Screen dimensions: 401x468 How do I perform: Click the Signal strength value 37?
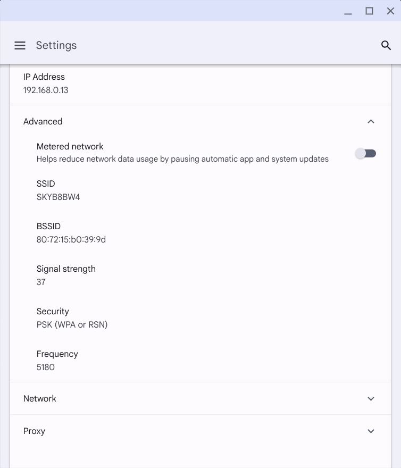tap(41, 282)
